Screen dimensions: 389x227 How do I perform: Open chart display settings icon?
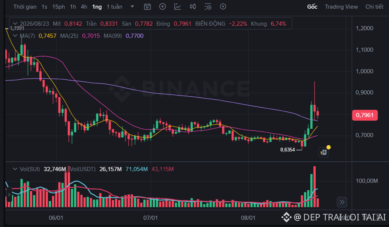tap(208, 7)
